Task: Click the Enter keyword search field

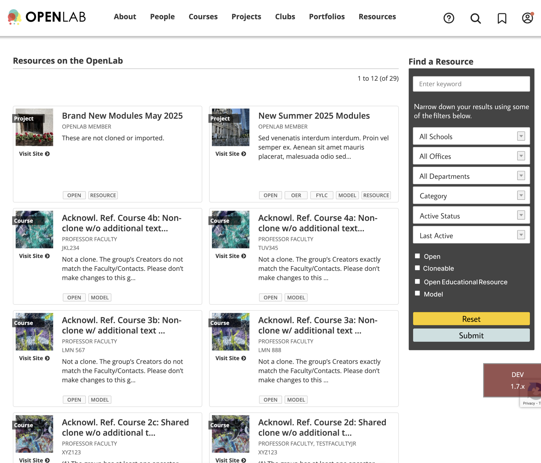Action: (471, 84)
